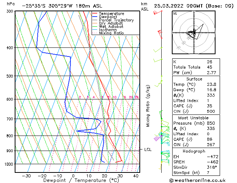Click the Dewpoint legend entry
The image size is (237, 183).
[x=105, y=17]
